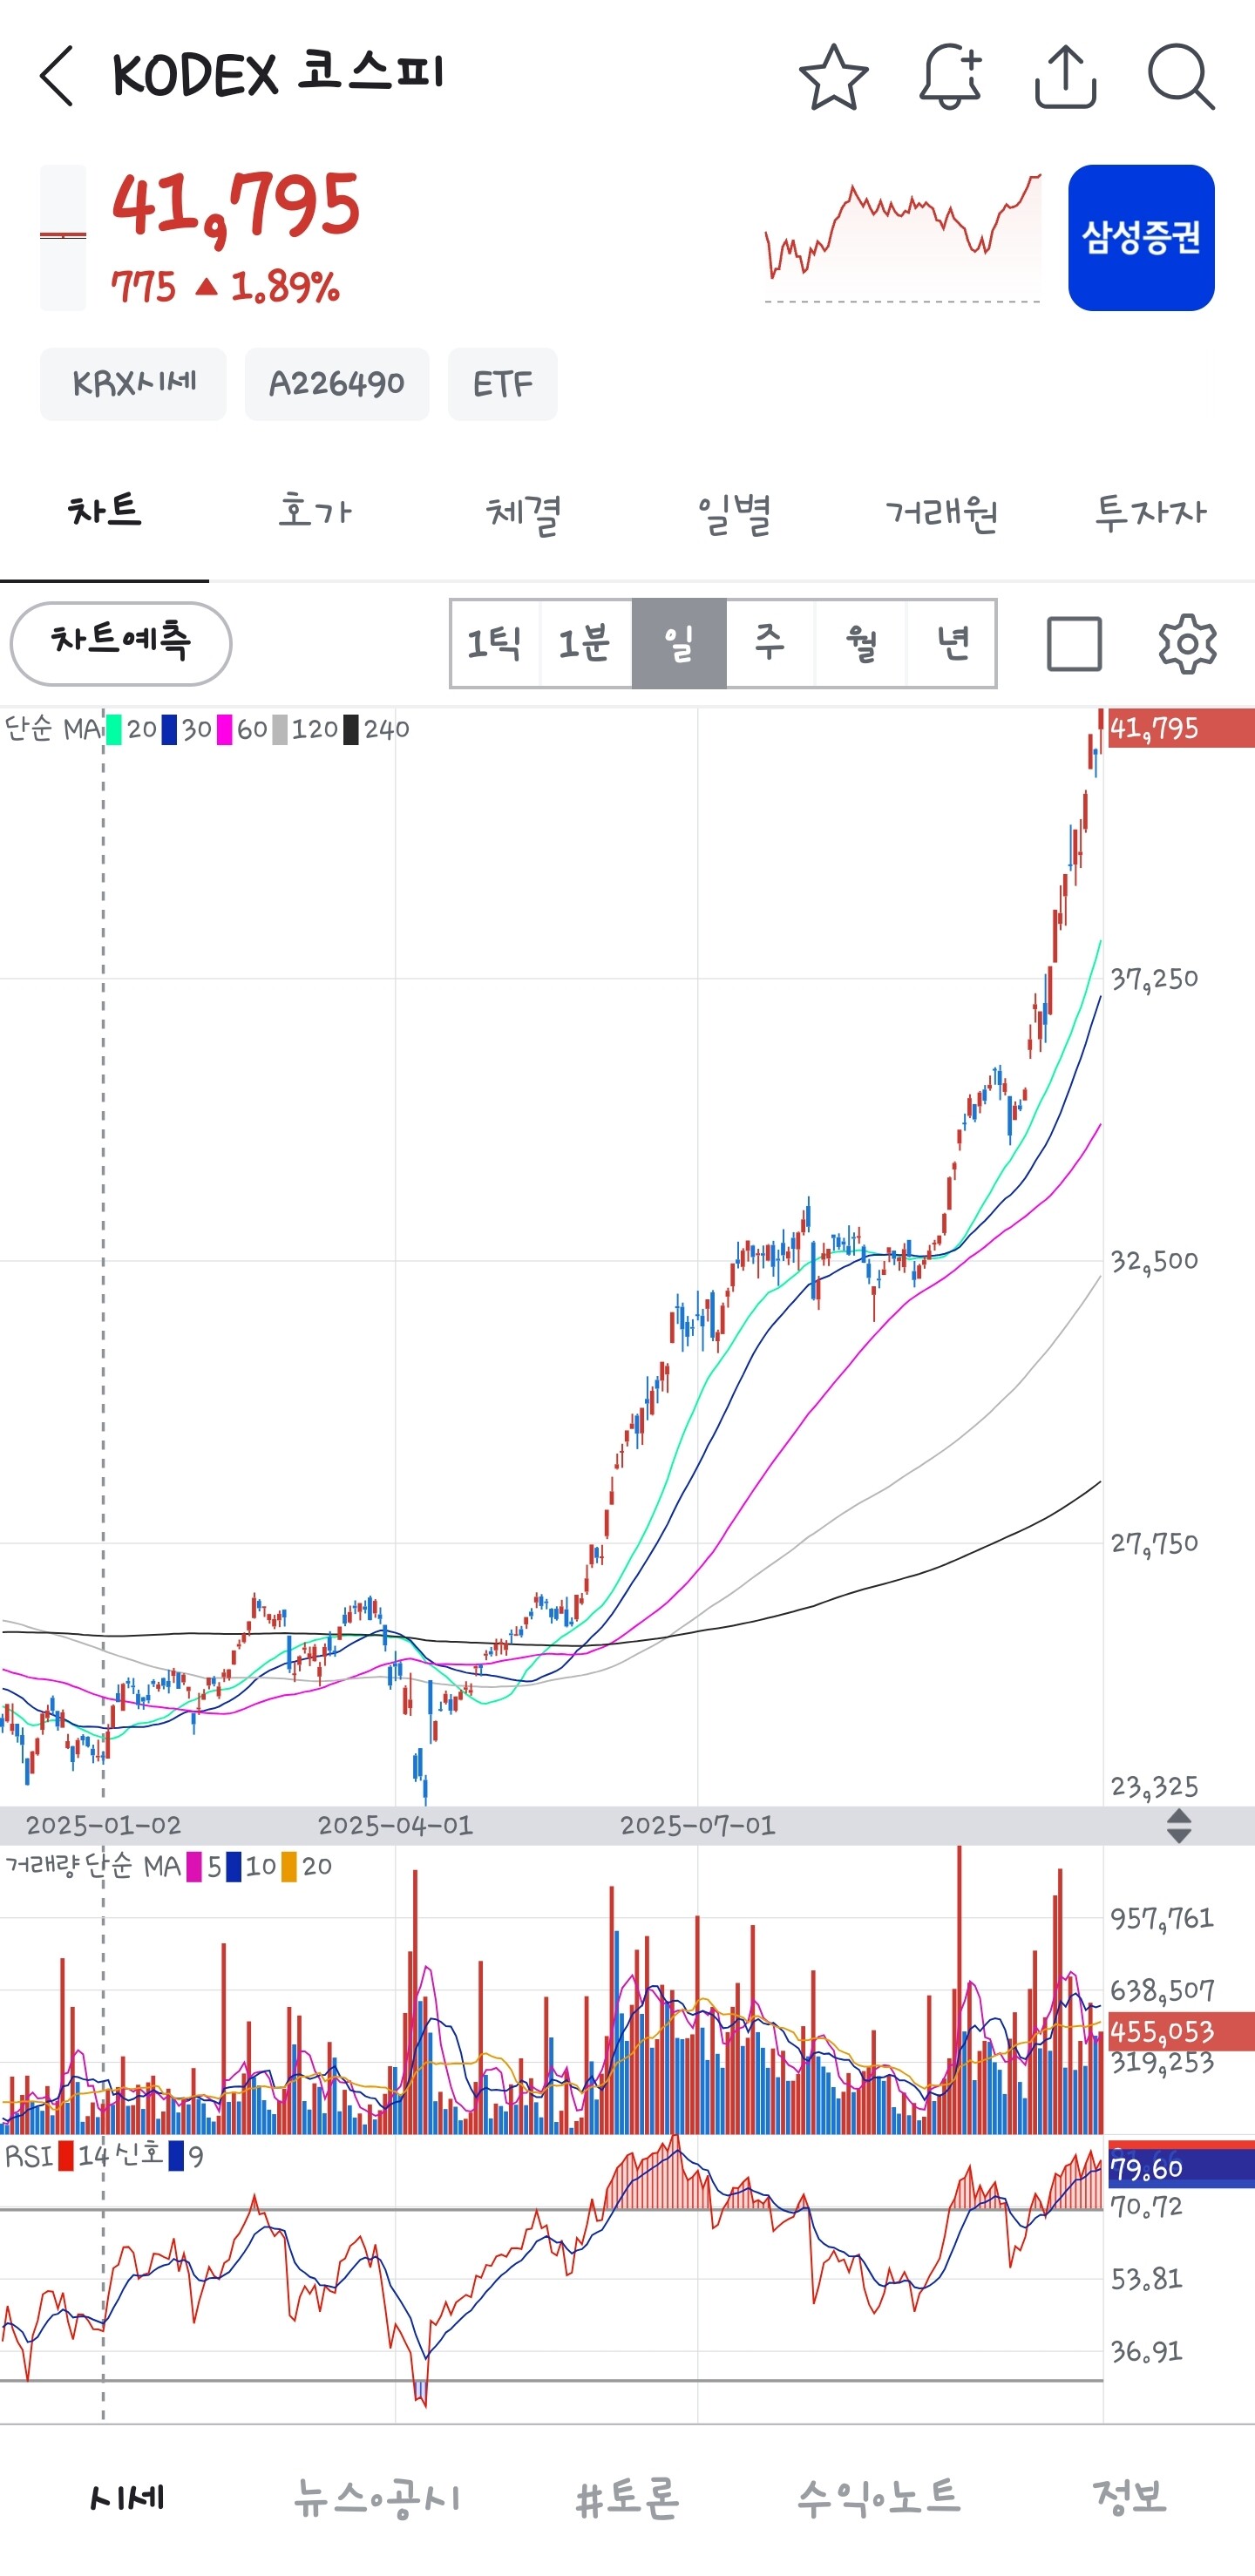Image resolution: width=1255 pixels, height=2576 pixels.
Task: Select the 년 yearly chart interval
Action: (951, 643)
